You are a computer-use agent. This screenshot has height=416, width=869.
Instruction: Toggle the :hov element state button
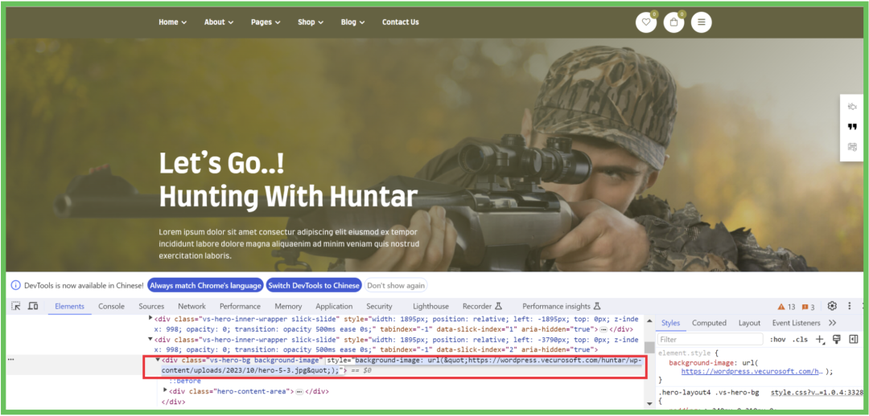coord(777,340)
